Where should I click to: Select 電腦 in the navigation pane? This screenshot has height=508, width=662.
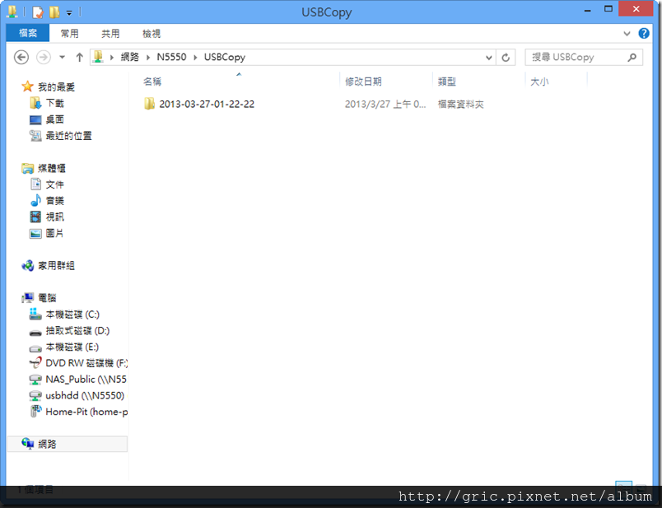47,298
